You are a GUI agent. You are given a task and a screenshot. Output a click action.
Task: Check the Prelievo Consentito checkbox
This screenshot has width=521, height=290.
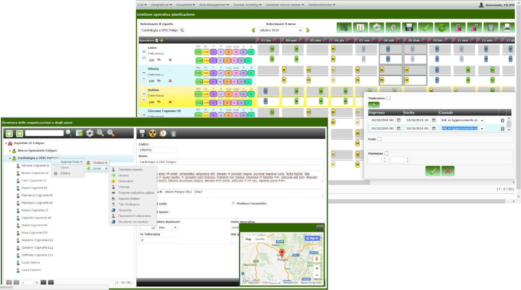point(233,203)
